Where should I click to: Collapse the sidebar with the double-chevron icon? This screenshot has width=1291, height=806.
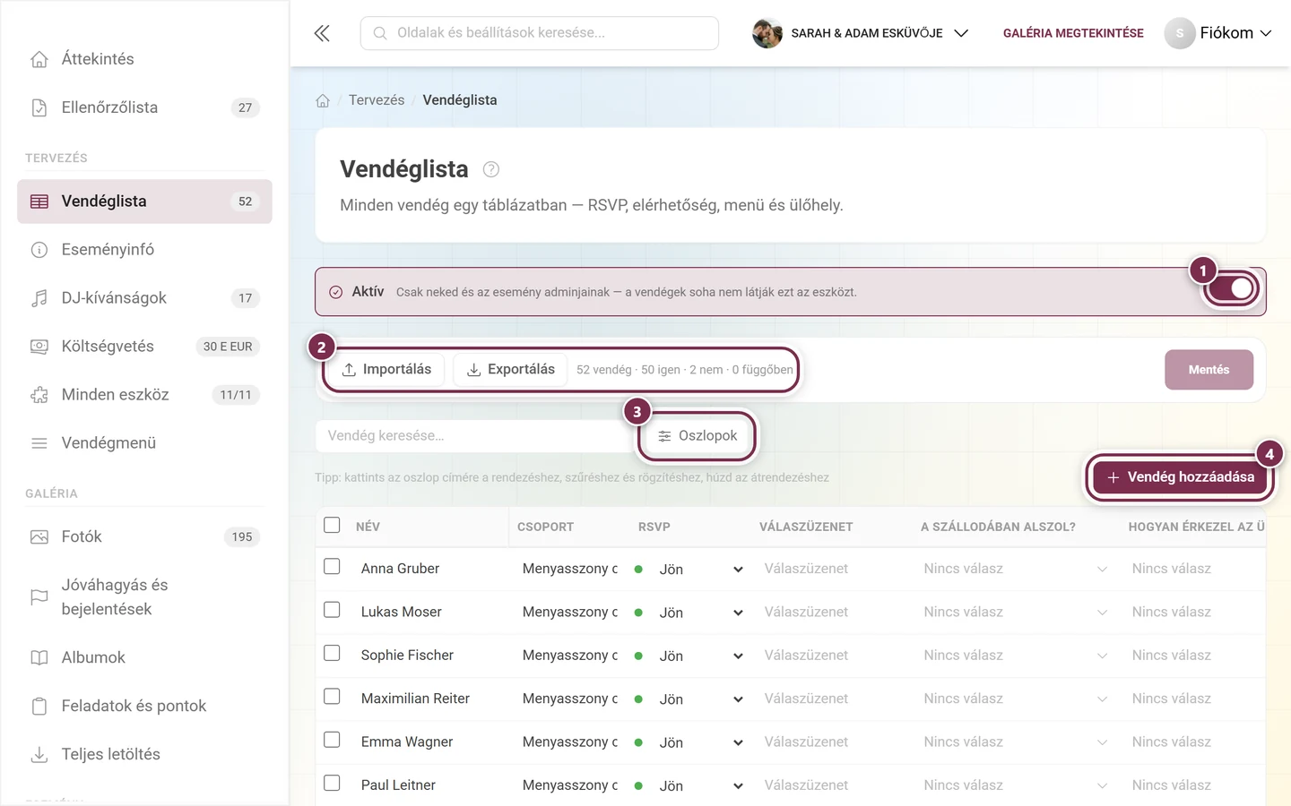click(322, 33)
